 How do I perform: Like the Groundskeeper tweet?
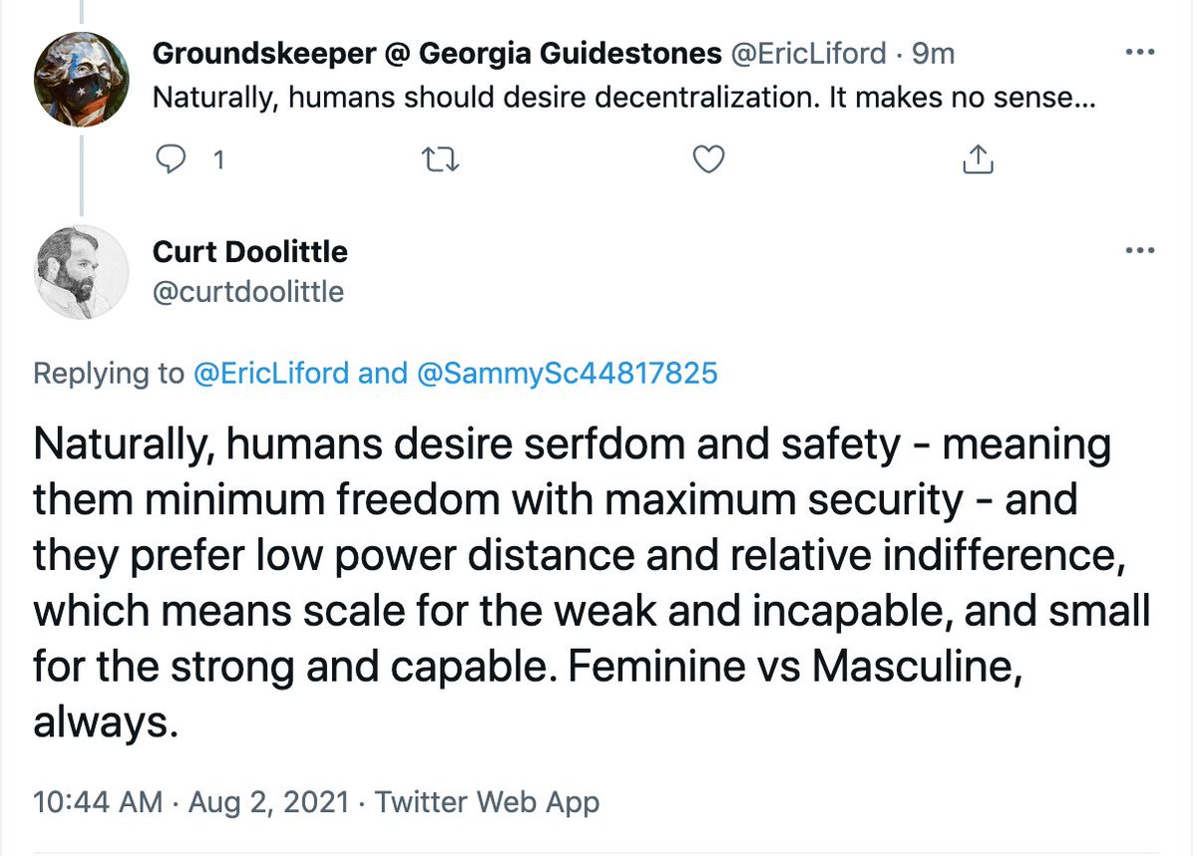(x=707, y=159)
